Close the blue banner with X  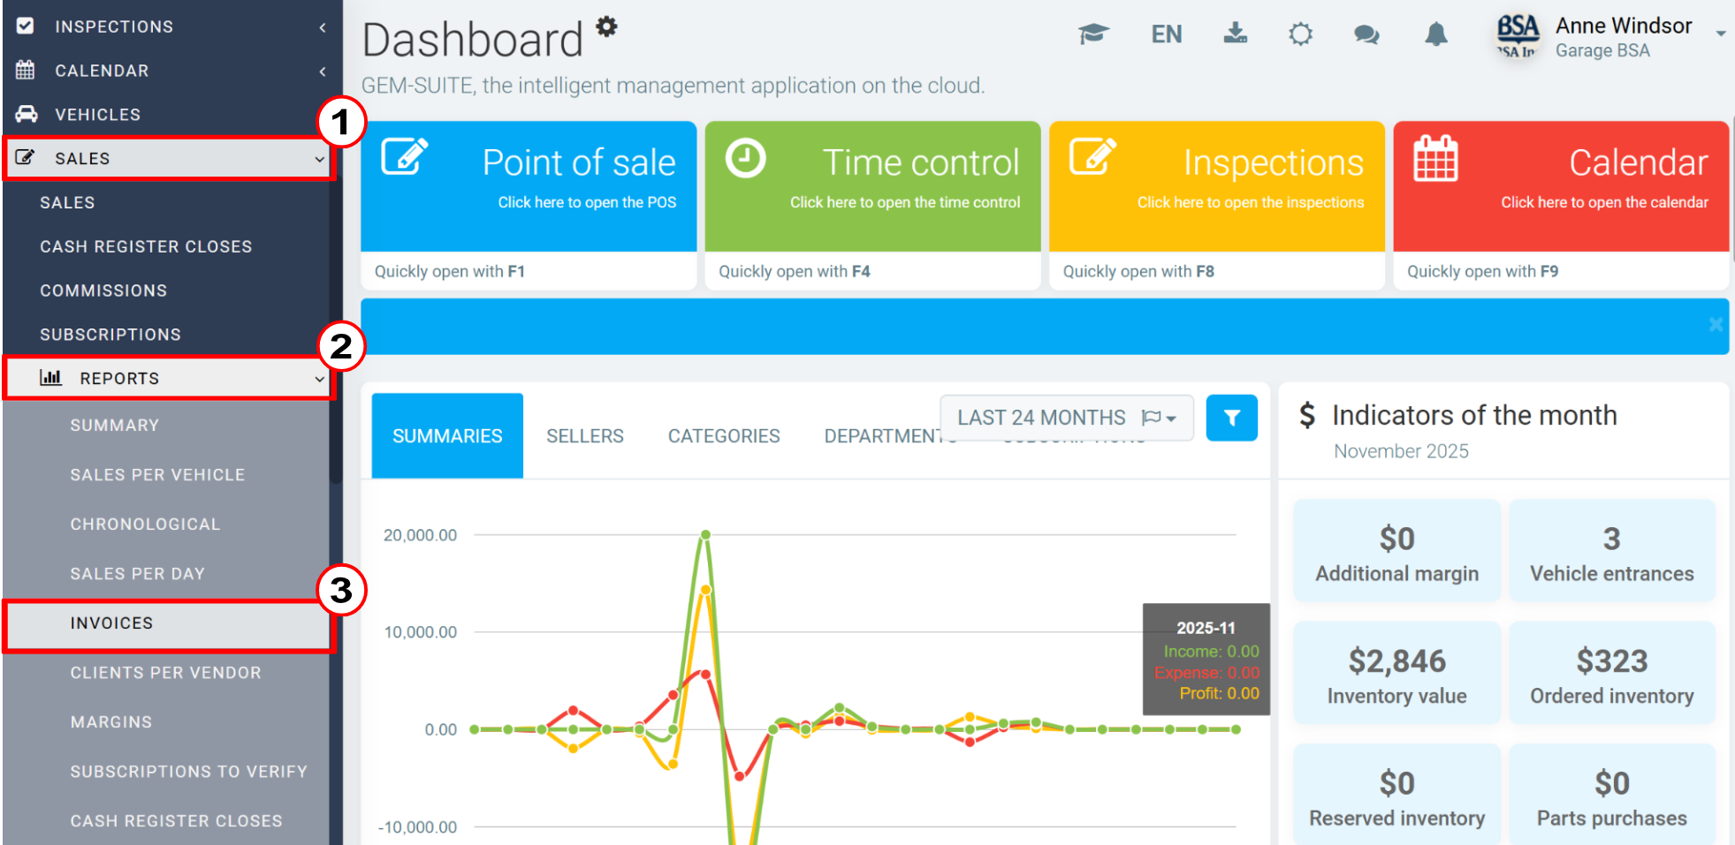1716,324
